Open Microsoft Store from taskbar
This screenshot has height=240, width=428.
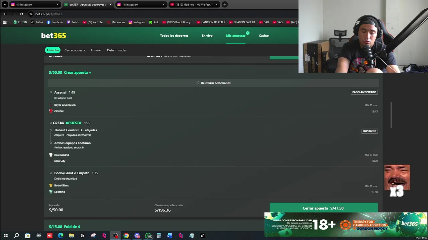click(x=28, y=236)
